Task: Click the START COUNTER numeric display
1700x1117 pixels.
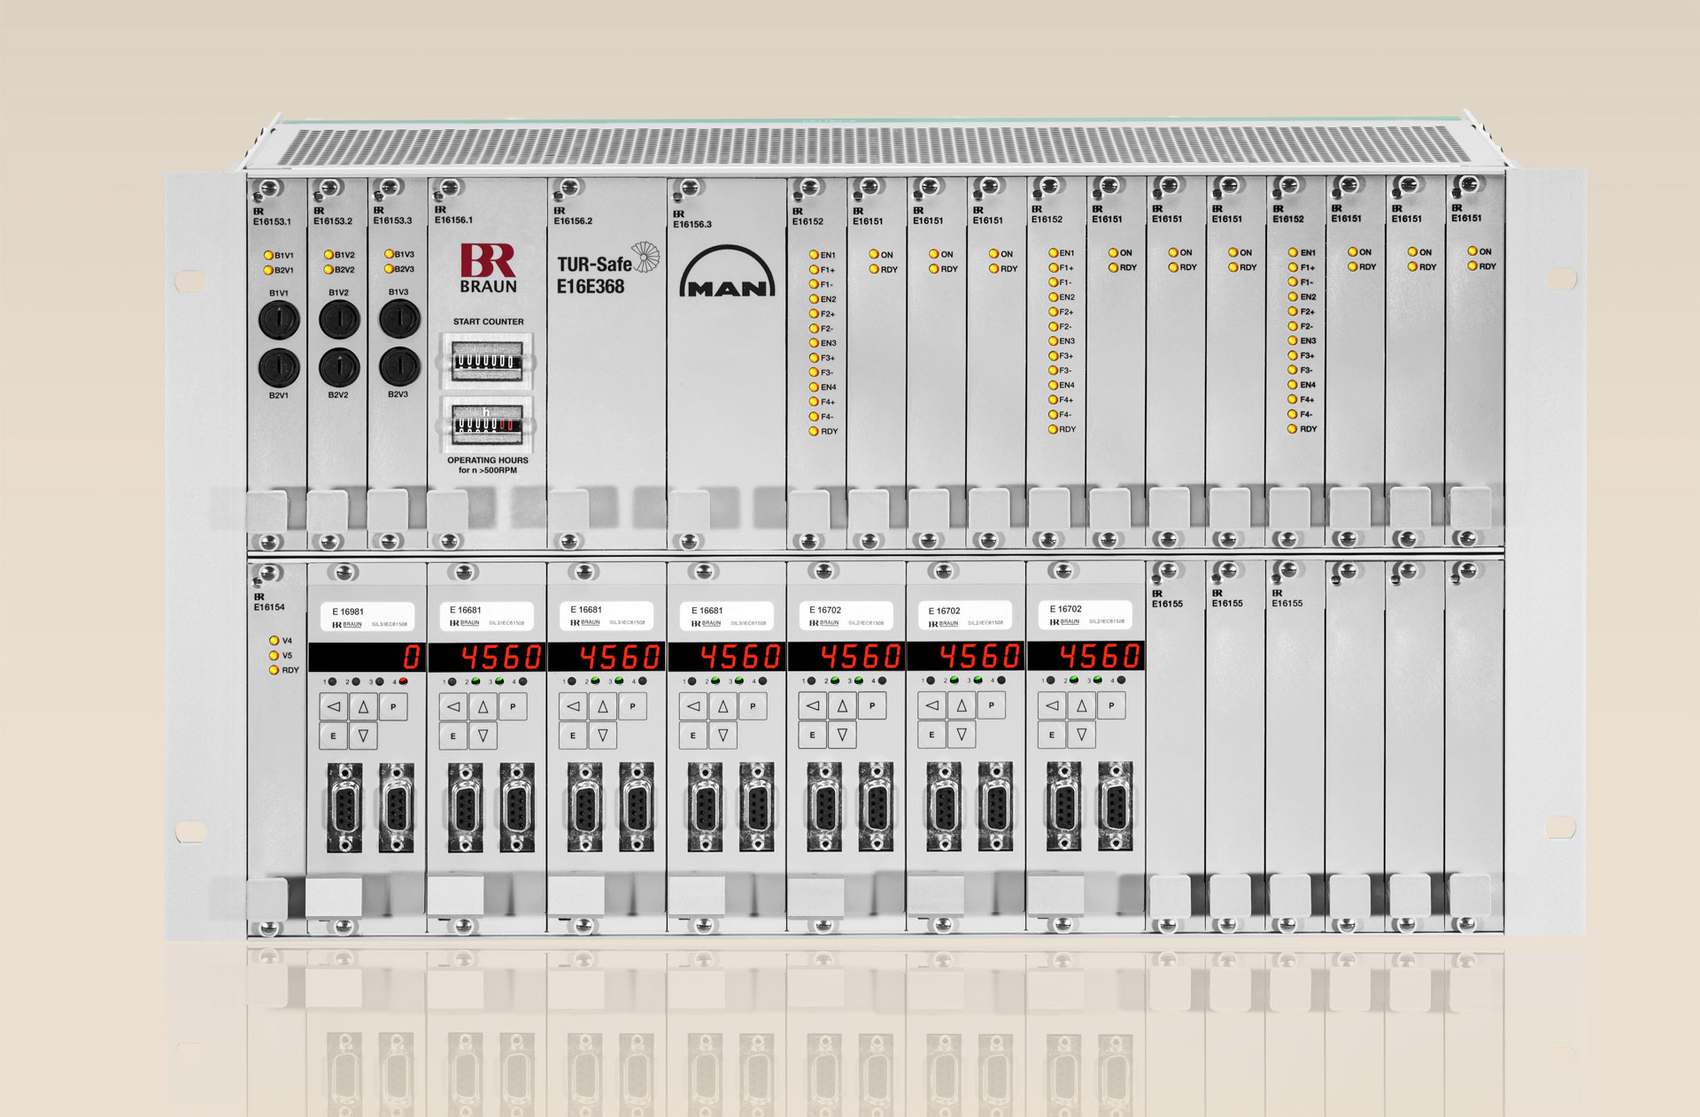Action: (x=486, y=361)
